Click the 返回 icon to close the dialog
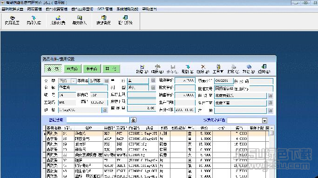This screenshot has height=178, width=318. click(x=264, y=69)
